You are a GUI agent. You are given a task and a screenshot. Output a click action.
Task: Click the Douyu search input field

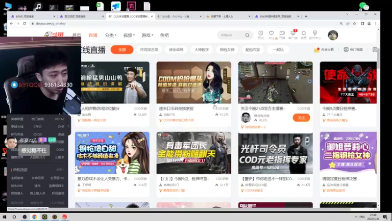click(231, 35)
